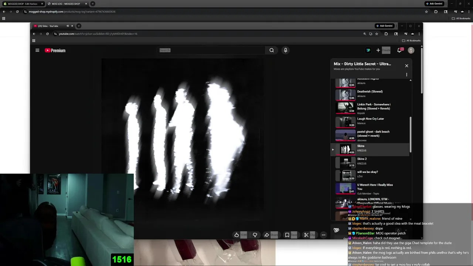Open Extensions puzzle icon in YouTube window

pos(386,34)
